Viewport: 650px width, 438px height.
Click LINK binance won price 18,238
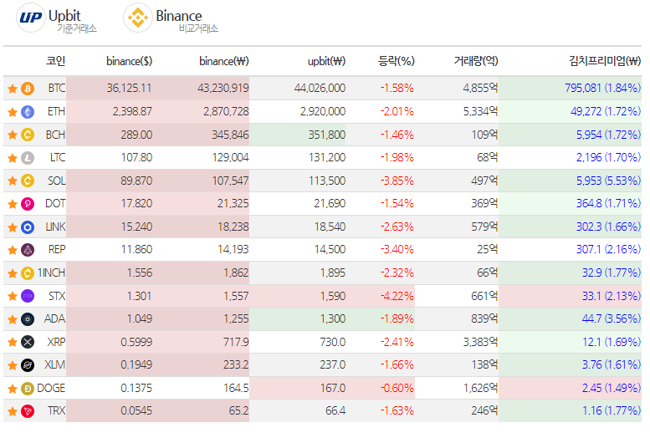(x=233, y=227)
